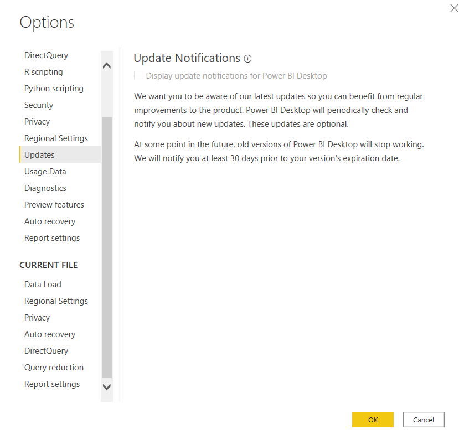Open the Security options page
459x439 pixels.
pyautogui.click(x=39, y=105)
